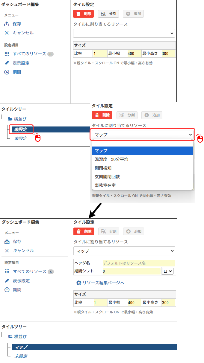The width and height of the screenshot is (204, 363).
Task: Collapse the 横並び folder in the upper tile tree
Action: point(10,119)
